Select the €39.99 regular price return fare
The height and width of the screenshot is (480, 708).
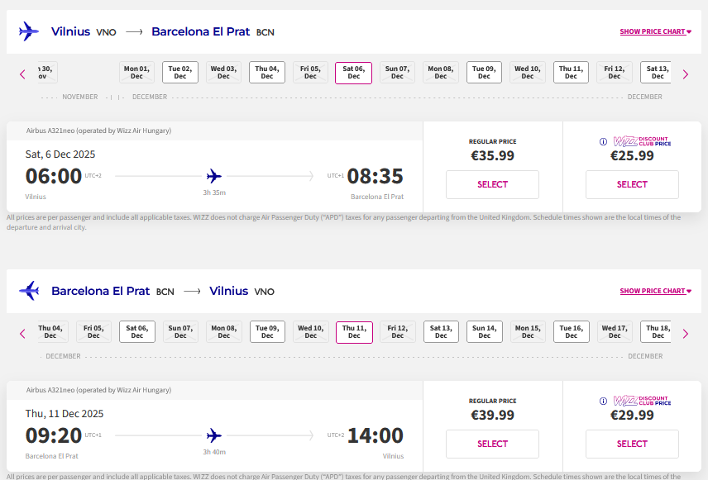[x=492, y=444]
